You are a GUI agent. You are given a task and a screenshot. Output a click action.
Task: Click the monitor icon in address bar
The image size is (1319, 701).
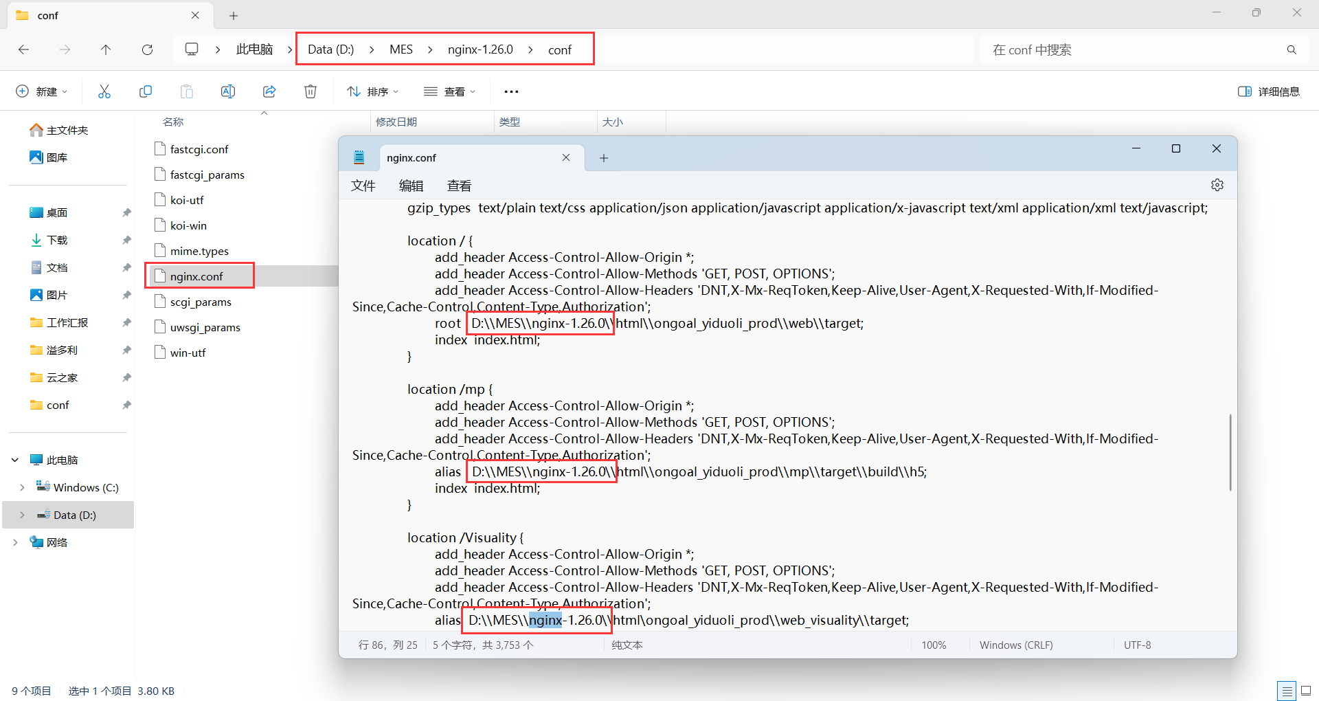(192, 49)
